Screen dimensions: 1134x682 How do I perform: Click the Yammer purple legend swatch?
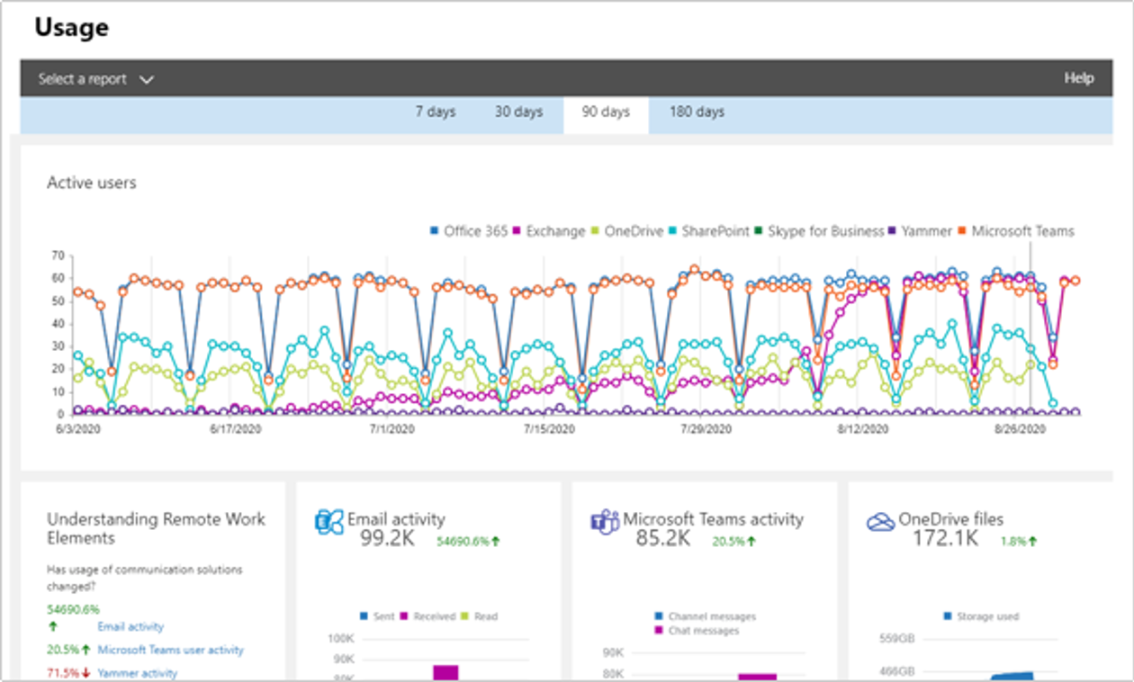click(891, 231)
